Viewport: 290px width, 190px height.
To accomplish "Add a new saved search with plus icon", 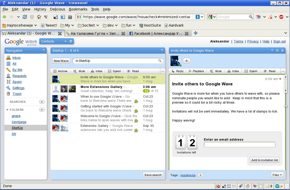I will coord(42,102).
